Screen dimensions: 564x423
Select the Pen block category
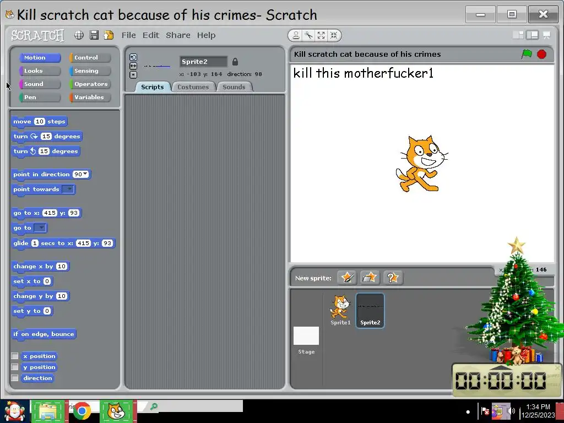[40, 97]
